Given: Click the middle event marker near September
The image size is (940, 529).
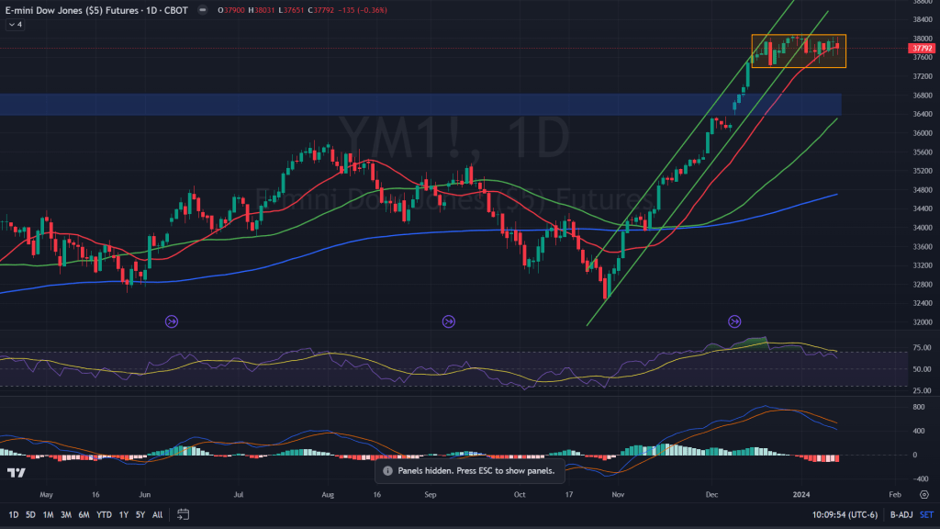Looking at the screenshot, I should tap(448, 321).
